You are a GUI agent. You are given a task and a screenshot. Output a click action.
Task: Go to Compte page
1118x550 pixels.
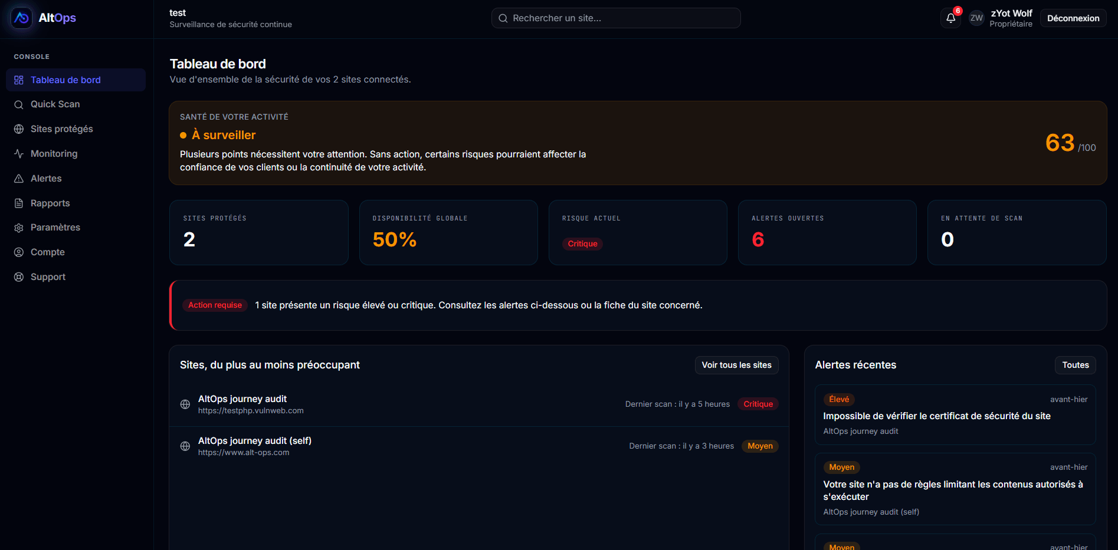76,252
